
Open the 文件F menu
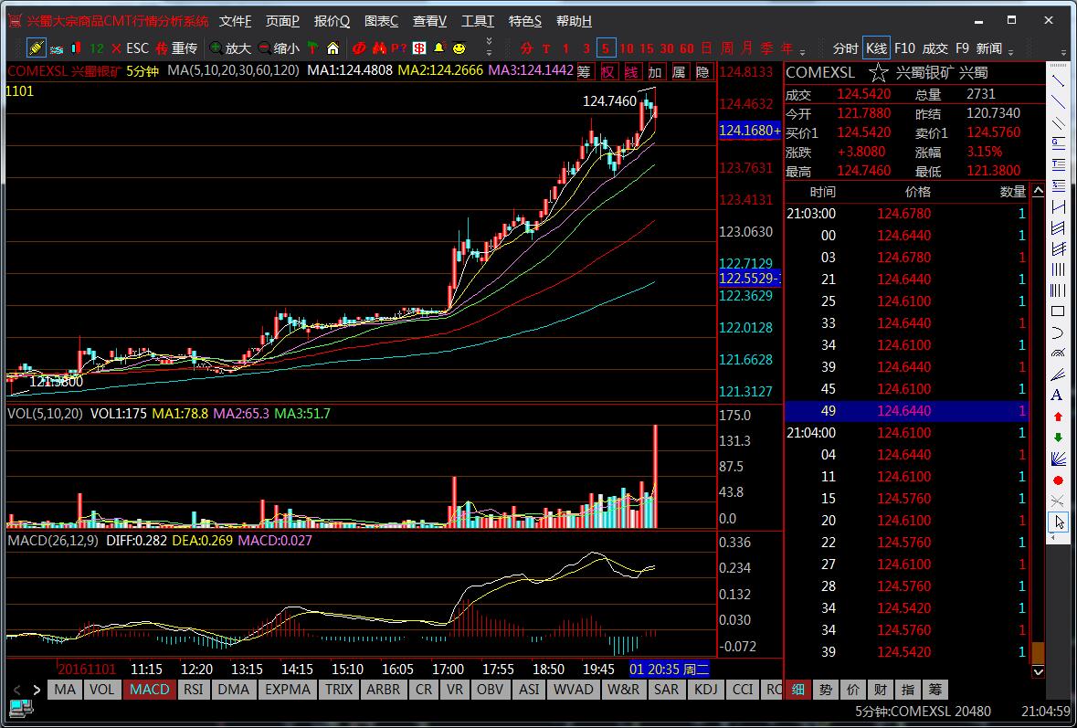coord(236,21)
